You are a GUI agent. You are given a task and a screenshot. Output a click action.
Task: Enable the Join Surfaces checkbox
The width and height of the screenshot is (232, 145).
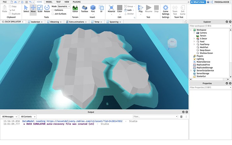[53, 14]
